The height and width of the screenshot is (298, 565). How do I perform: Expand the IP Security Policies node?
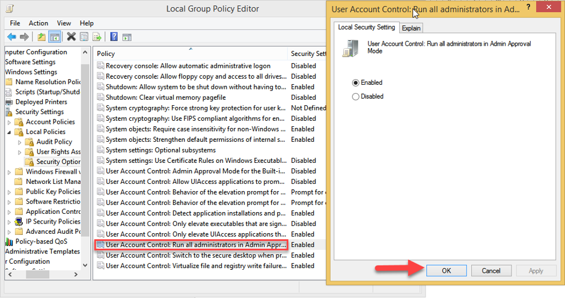[x=9, y=222]
